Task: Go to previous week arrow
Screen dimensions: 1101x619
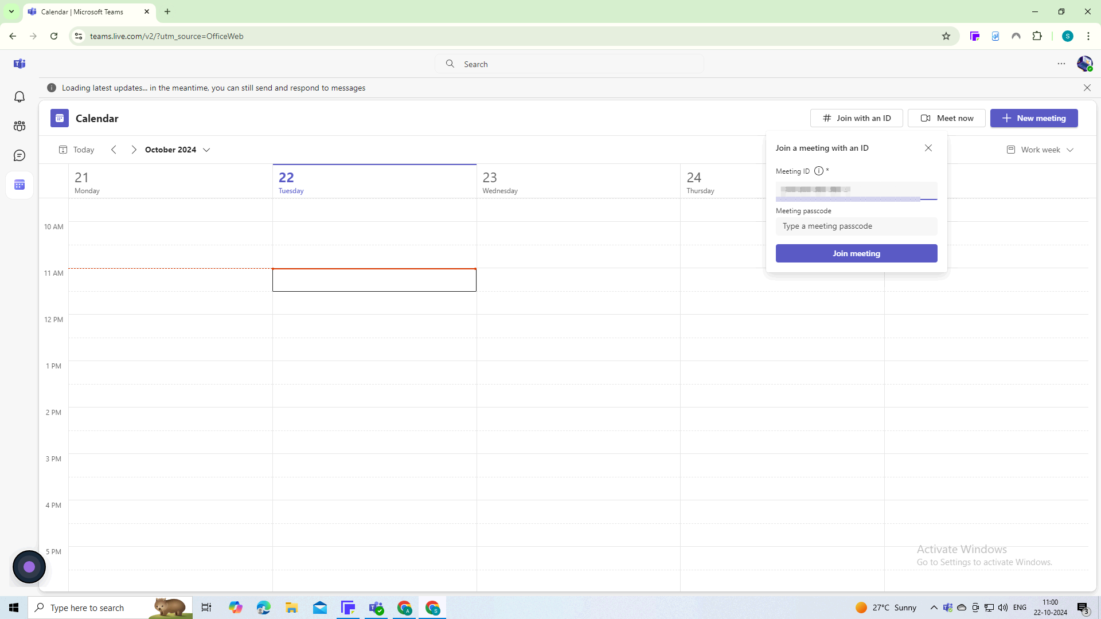Action: (114, 150)
